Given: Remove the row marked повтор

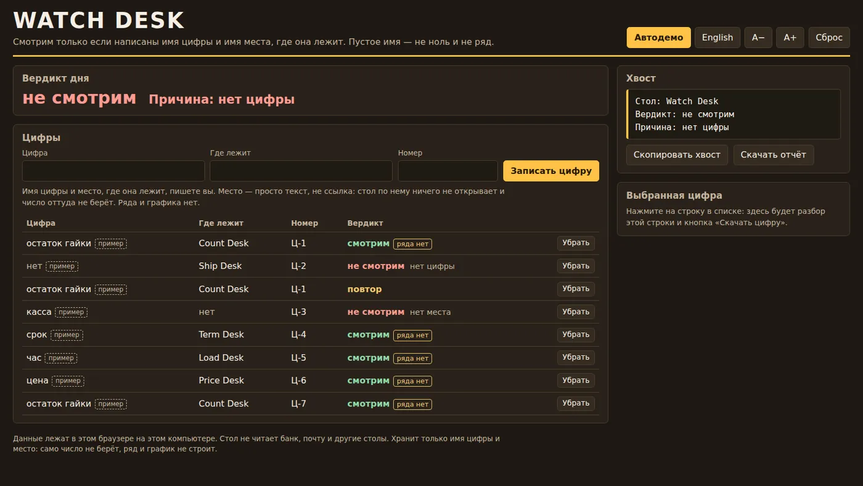Looking at the screenshot, I should point(576,289).
